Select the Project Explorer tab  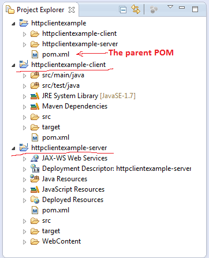tap(40, 10)
